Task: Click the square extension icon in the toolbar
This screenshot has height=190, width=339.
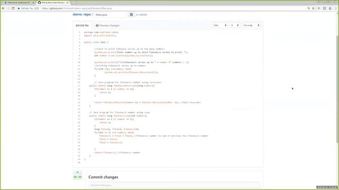Action: coord(325,8)
